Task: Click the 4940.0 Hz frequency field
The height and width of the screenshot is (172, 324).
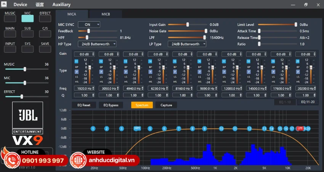Action: [133, 88]
